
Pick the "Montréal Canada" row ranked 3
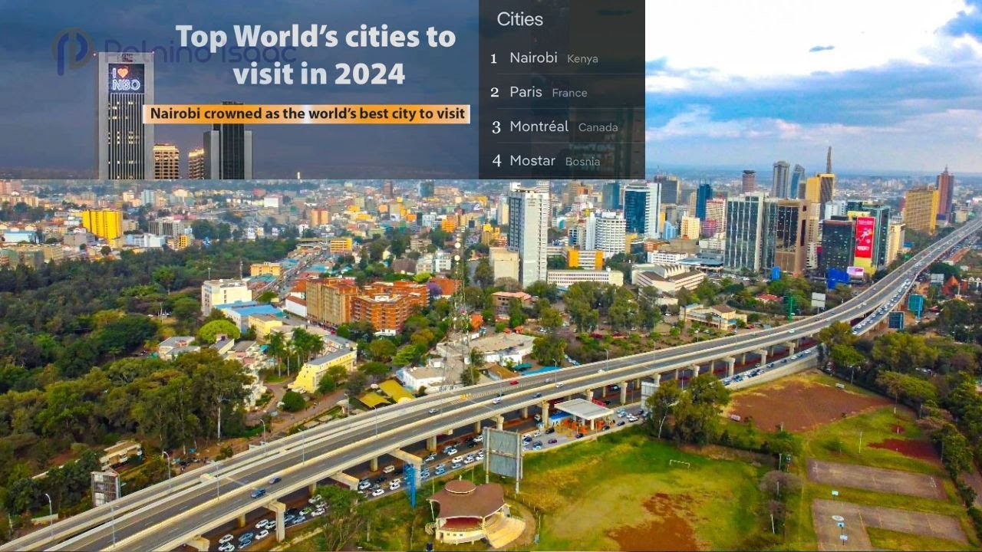coord(562,127)
